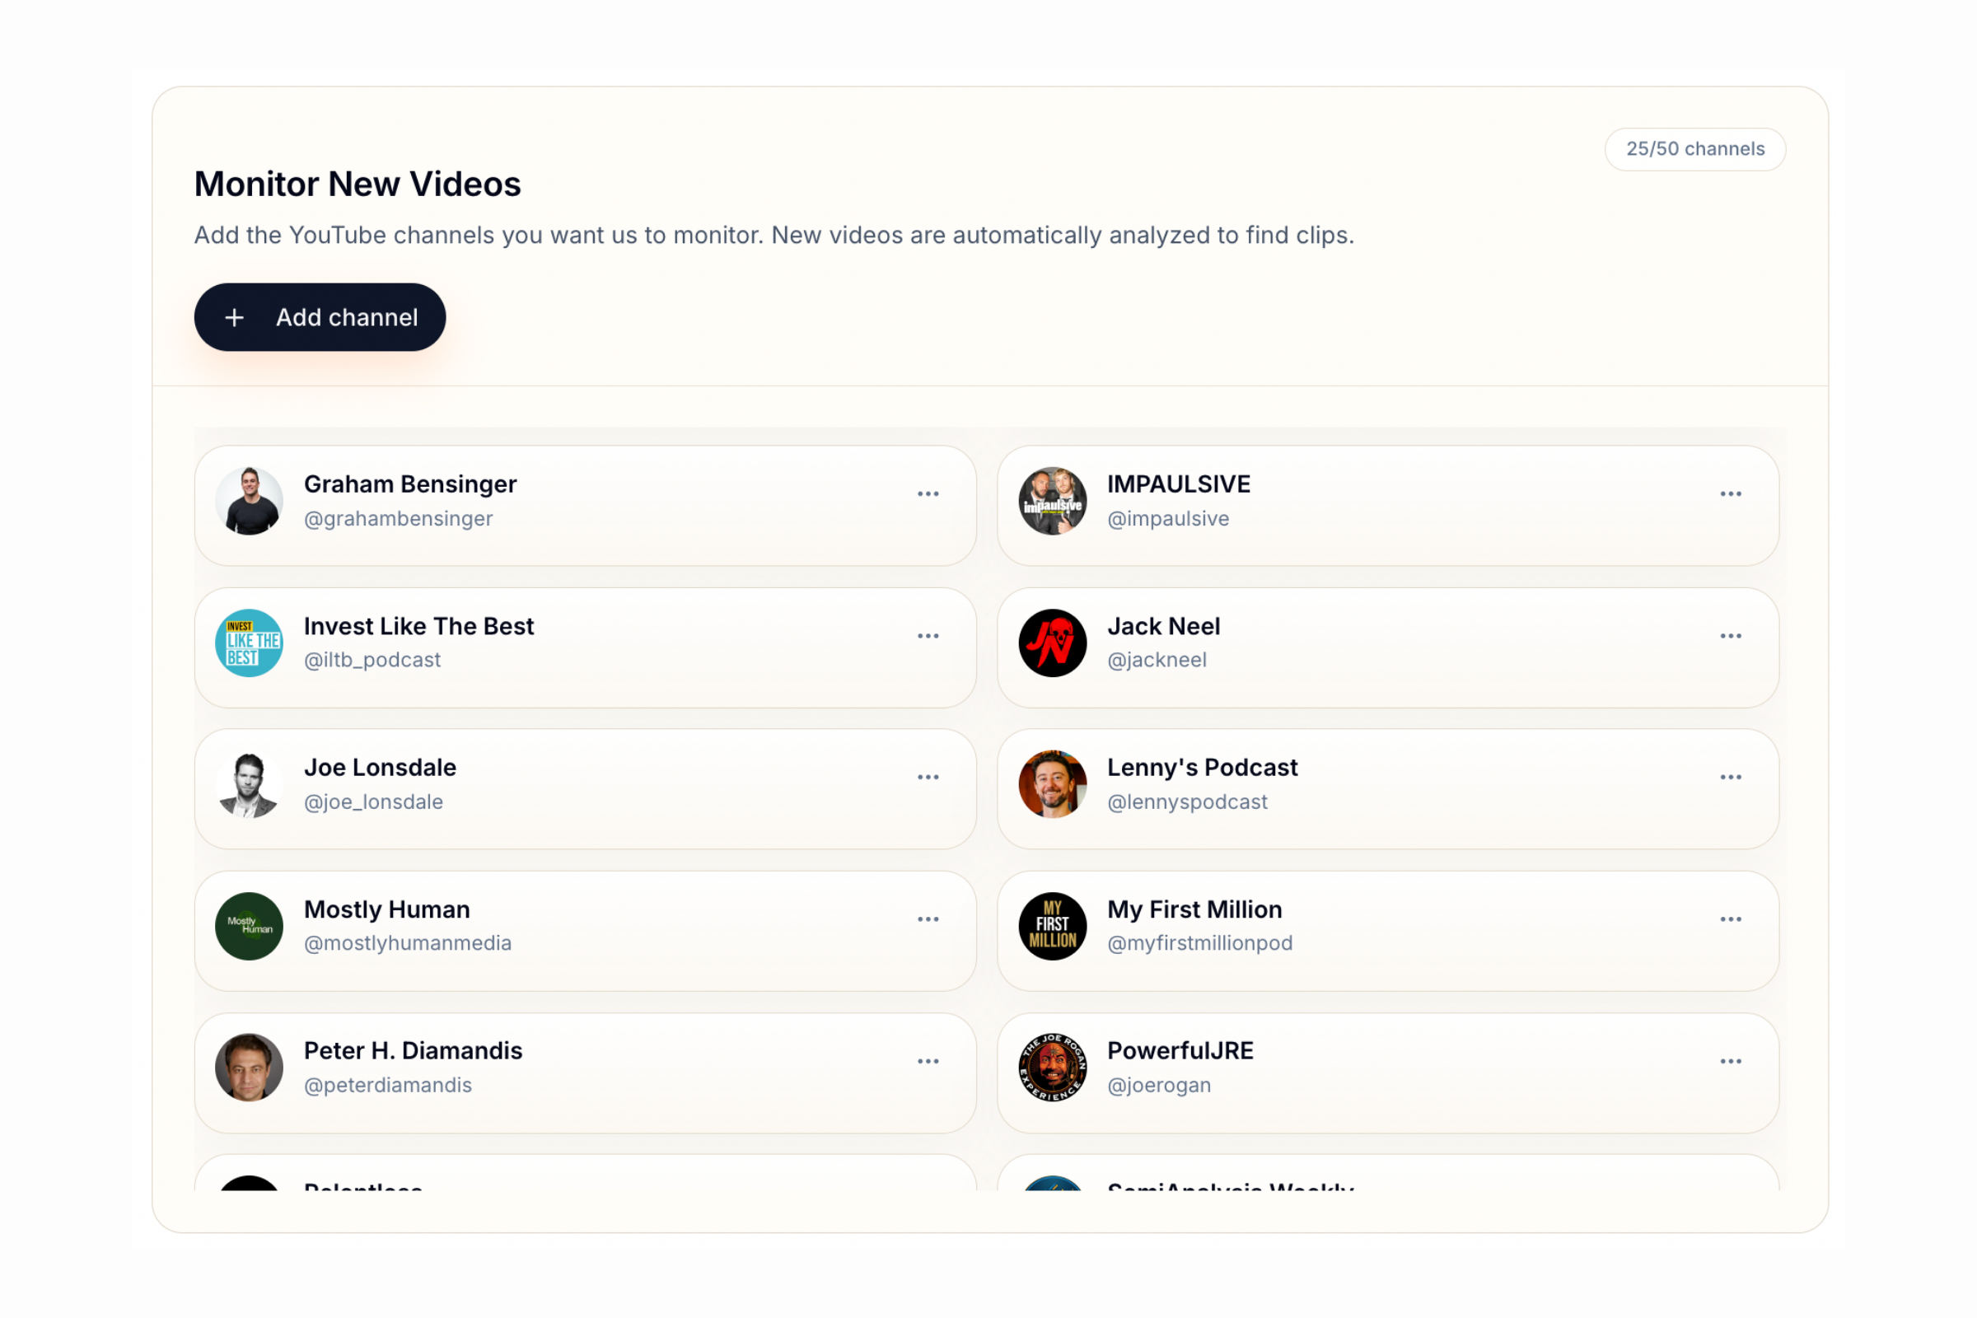This screenshot has height=1318, width=1977.
Task: Open options menu for Graham Bensinger
Action: tap(928, 494)
